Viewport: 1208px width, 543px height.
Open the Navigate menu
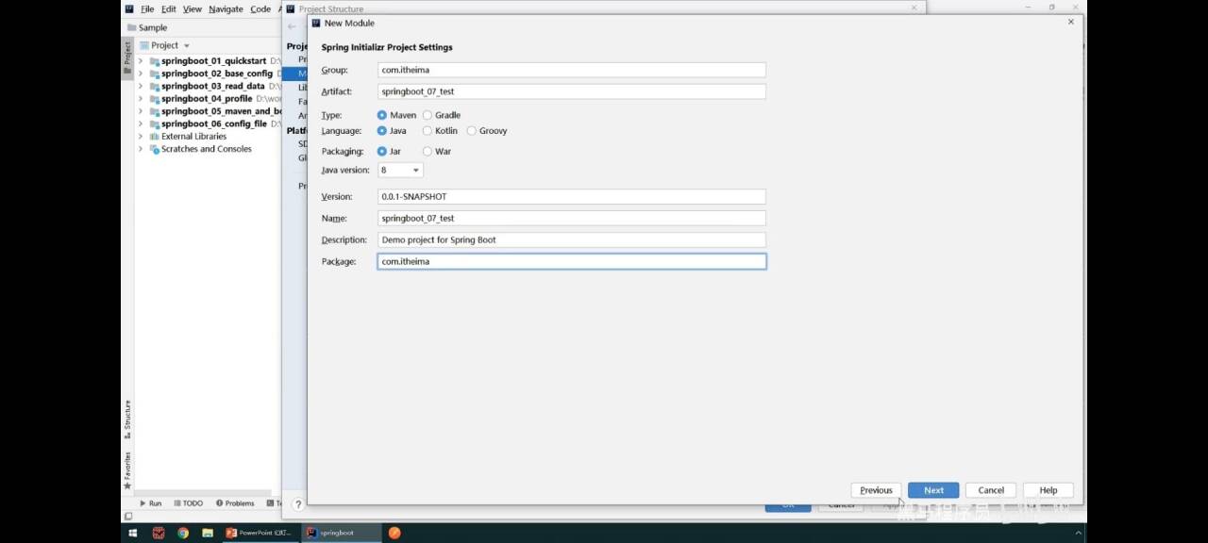(x=226, y=8)
